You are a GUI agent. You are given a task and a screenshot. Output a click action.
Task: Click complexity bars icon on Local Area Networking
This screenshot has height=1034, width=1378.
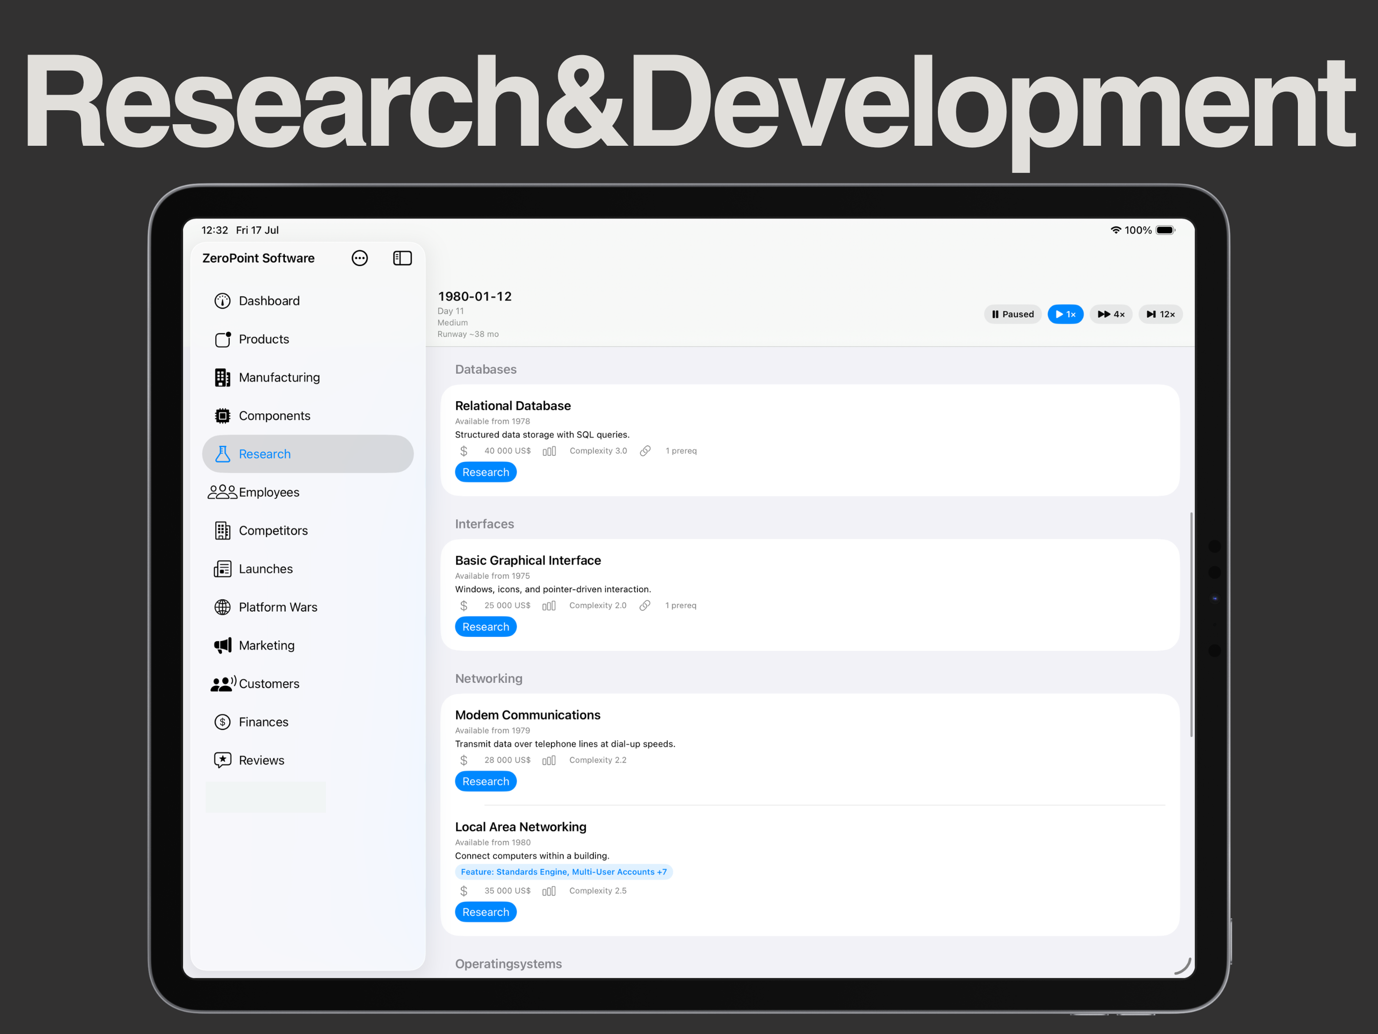(549, 891)
